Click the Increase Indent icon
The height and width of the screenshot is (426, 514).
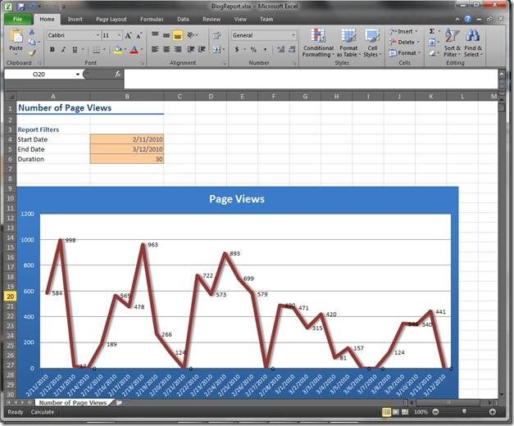tap(202, 49)
